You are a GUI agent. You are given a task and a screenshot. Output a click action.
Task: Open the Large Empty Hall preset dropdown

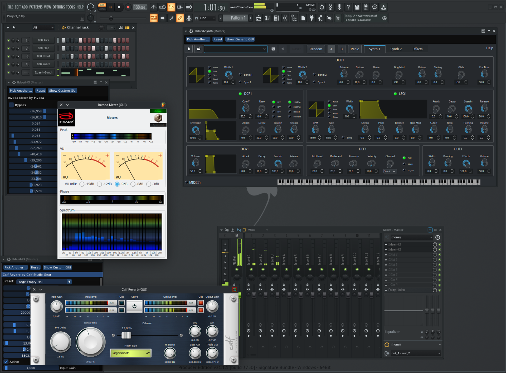pos(44,282)
